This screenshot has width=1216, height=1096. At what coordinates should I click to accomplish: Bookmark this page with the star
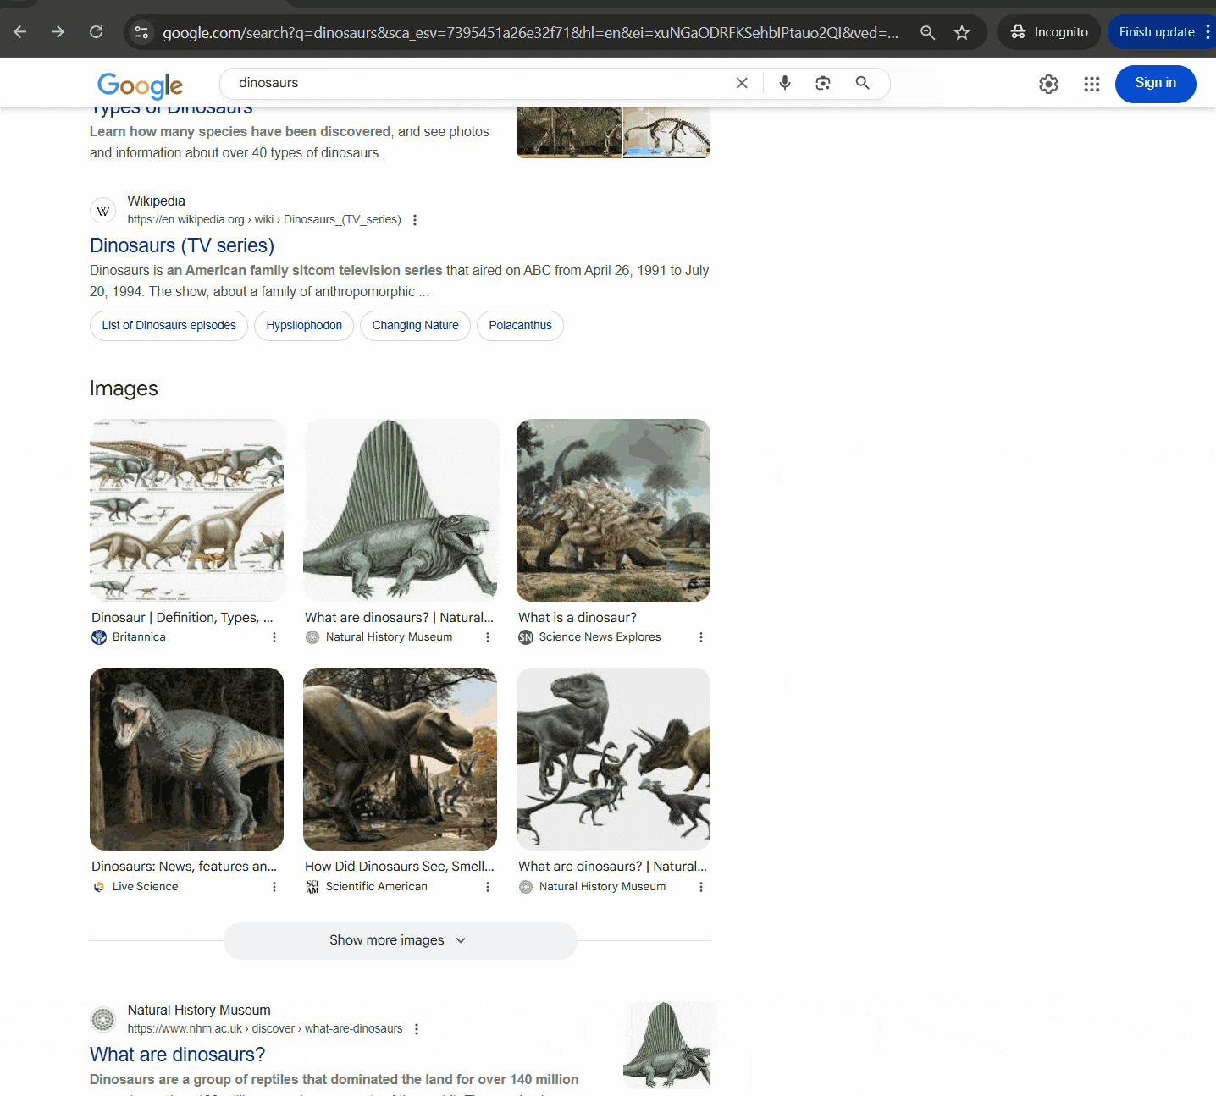coord(962,31)
